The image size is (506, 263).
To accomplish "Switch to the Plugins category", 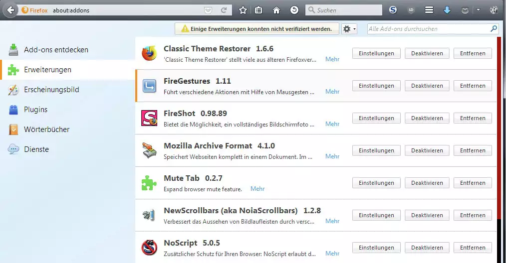I will click(x=35, y=110).
